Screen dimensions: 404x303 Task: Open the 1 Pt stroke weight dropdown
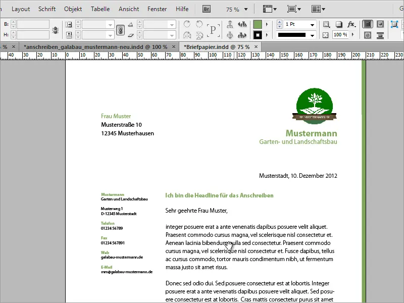coord(312,25)
